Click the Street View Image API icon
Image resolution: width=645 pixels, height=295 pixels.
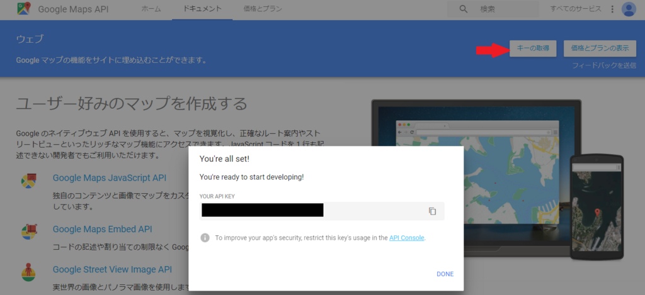pyautogui.click(x=28, y=272)
